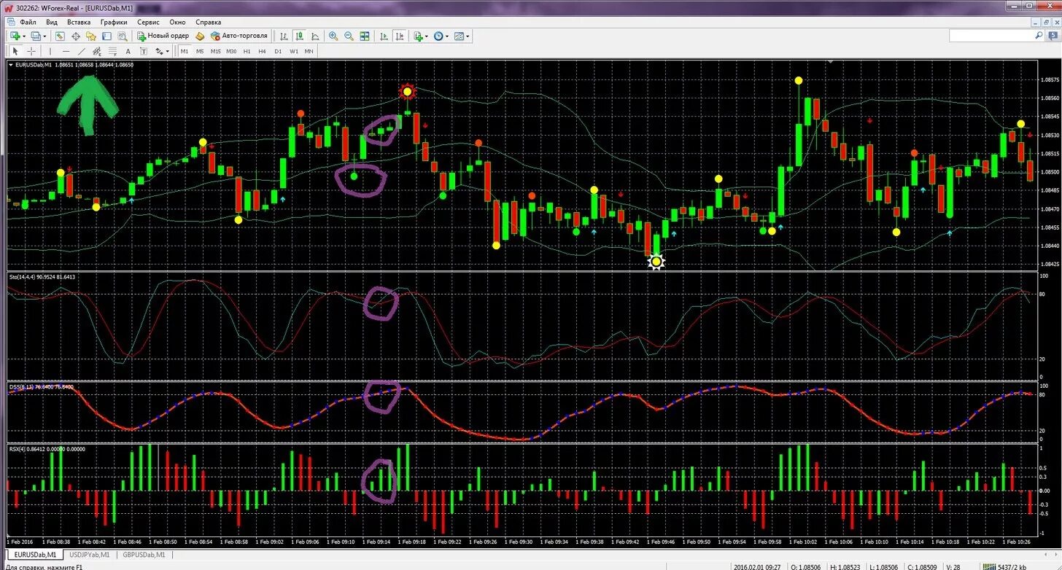Screen dimensions: 1062x570
Task: Toggle the Data Window crosshair-circle icon
Action: click(76, 36)
